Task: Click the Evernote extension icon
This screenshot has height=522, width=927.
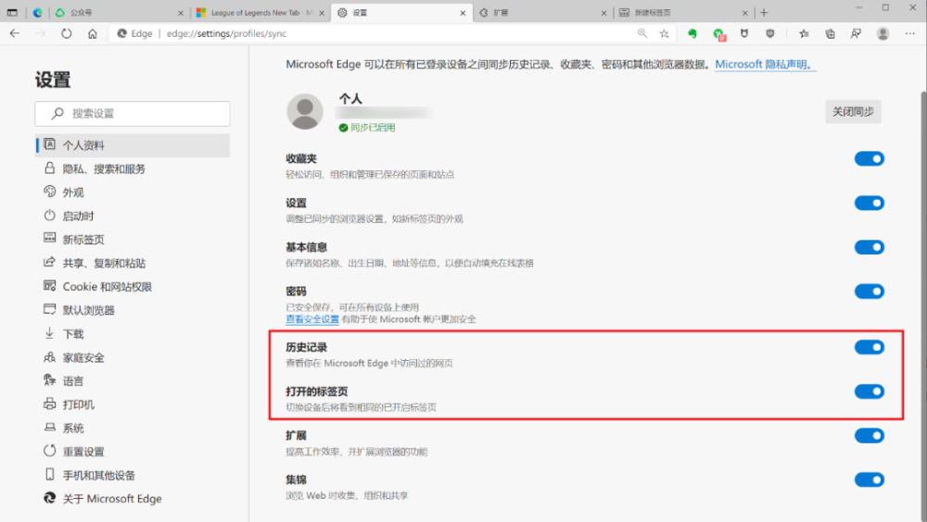Action: (692, 33)
